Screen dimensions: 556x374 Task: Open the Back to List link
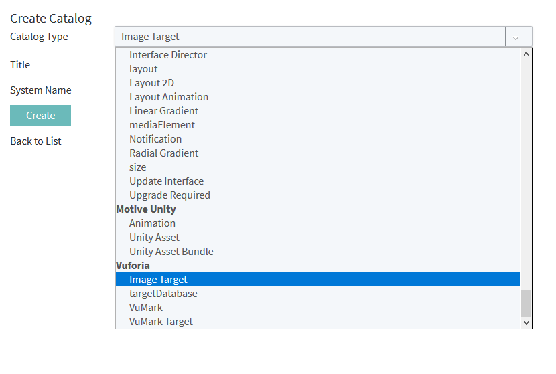[36, 141]
